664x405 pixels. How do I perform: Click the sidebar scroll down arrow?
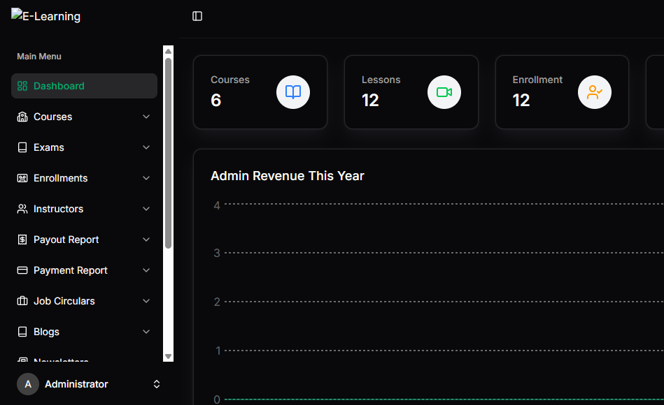tap(168, 356)
